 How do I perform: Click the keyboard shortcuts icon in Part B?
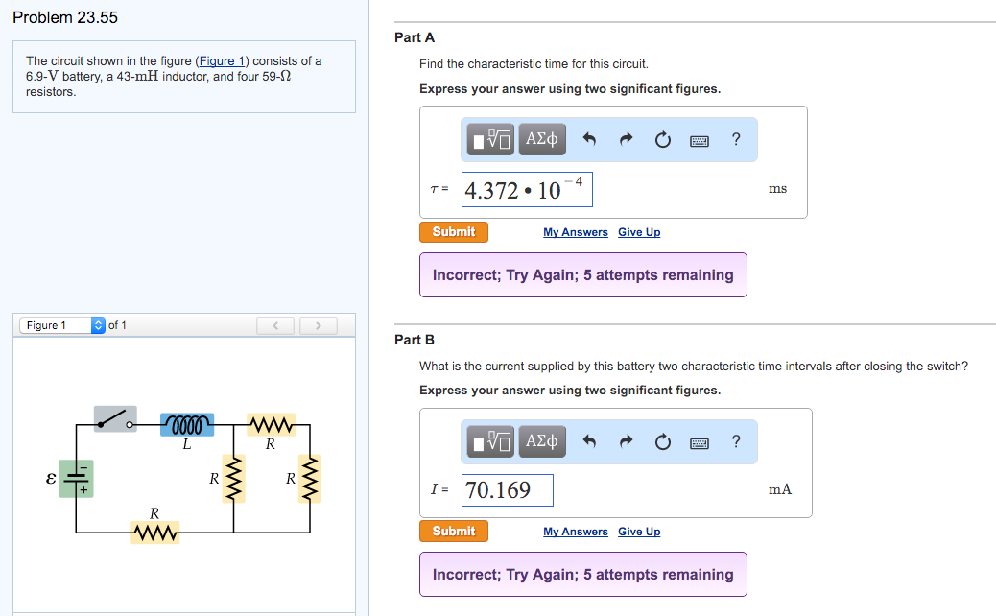tap(699, 441)
